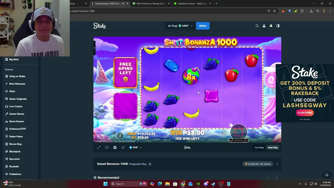Pop out the game window icon
This screenshot has width=334, height=188.
(x=123, y=148)
